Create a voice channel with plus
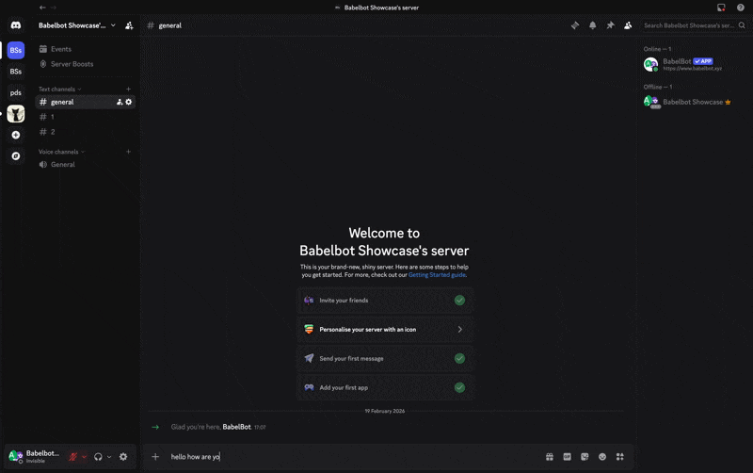The height and width of the screenshot is (473, 753). [x=128, y=152]
